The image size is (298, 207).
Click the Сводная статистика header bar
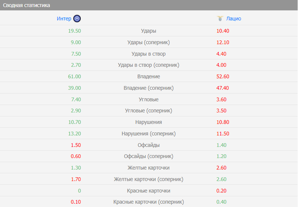(149, 5)
